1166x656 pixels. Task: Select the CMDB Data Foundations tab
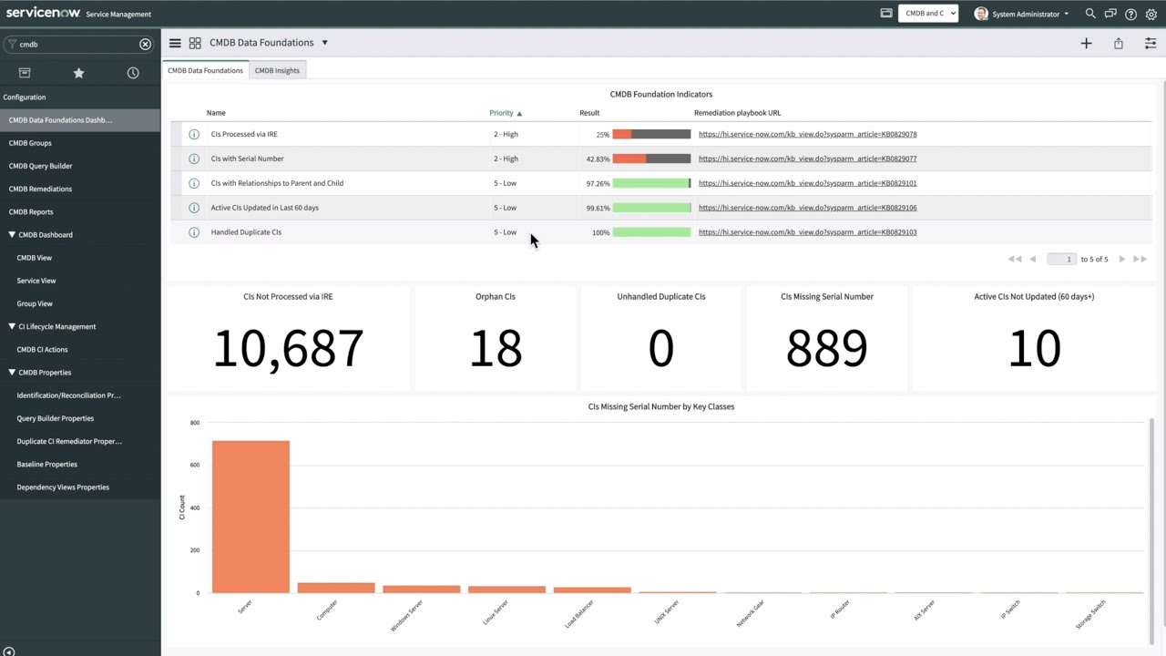pos(205,70)
